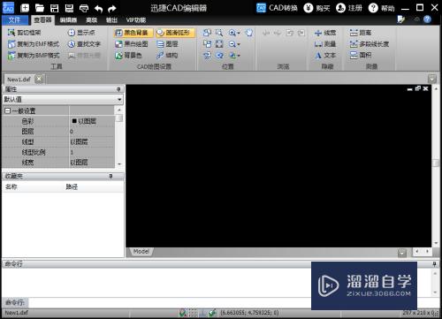
Task: Click the zoom in magnifier icon
Action: pos(232,33)
